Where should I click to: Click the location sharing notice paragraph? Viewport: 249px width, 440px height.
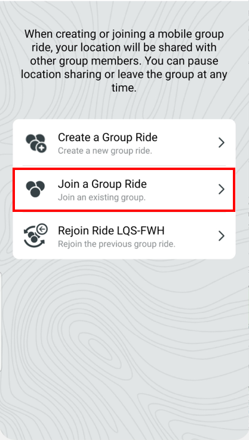(x=124, y=61)
